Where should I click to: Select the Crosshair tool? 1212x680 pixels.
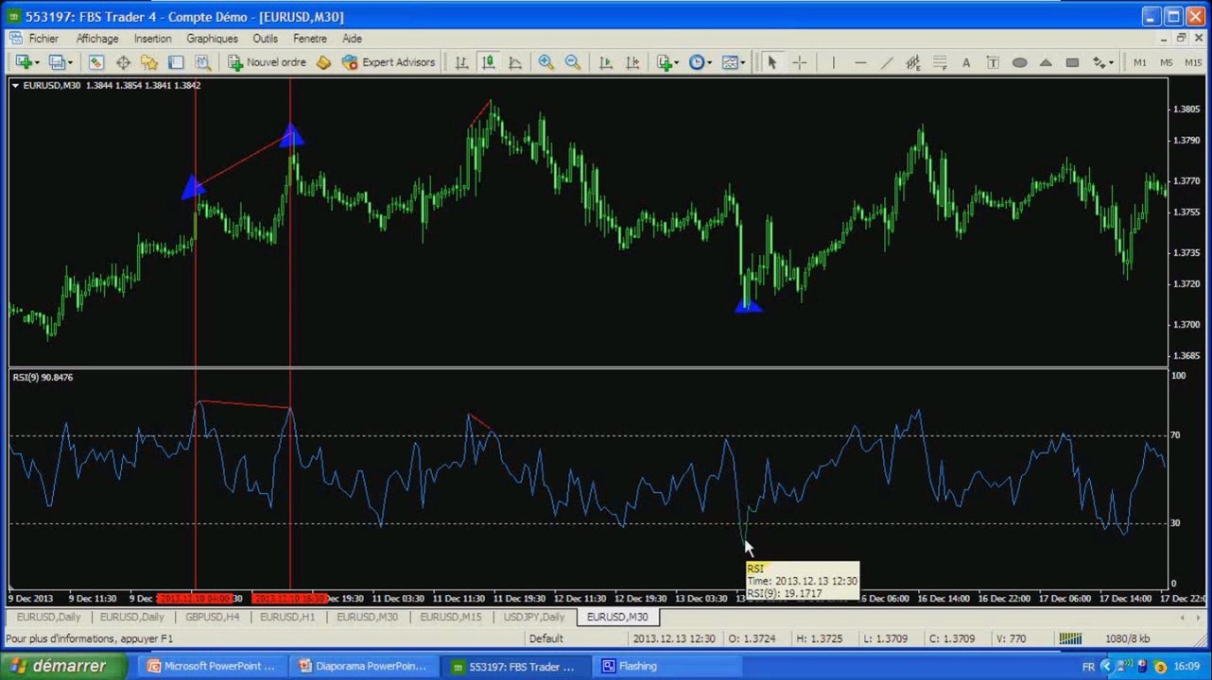click(799, 62)
